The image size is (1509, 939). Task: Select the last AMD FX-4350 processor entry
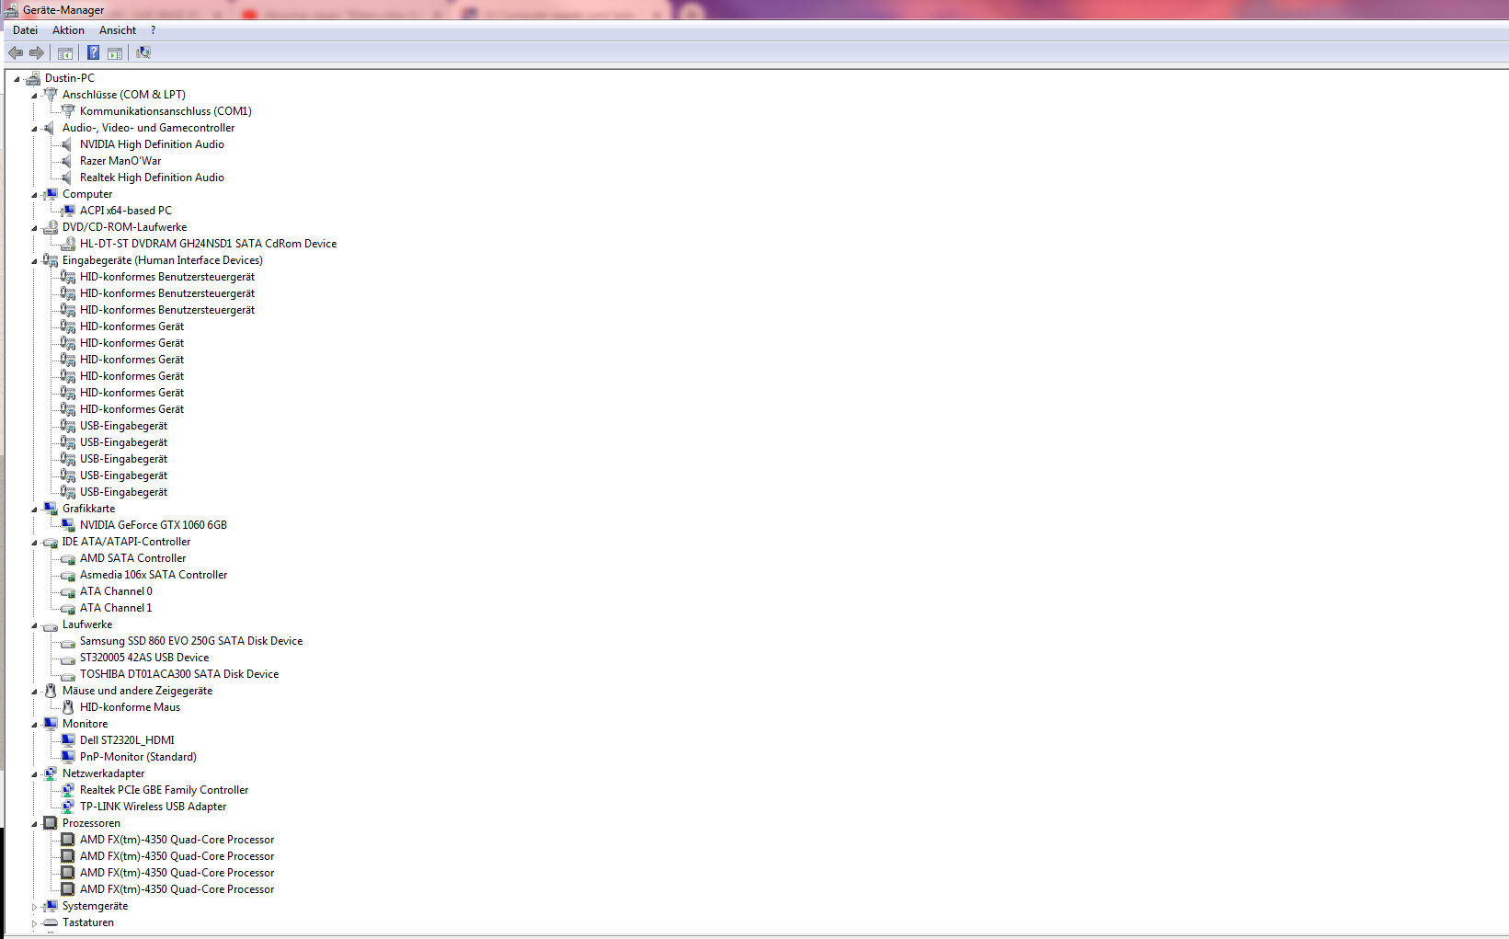(x=177, y=889)
